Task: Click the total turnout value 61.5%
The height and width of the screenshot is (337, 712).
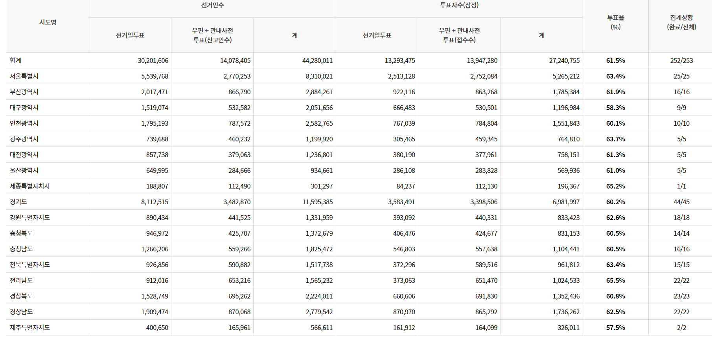Action: pyautogui.click(x=615, y=60)
